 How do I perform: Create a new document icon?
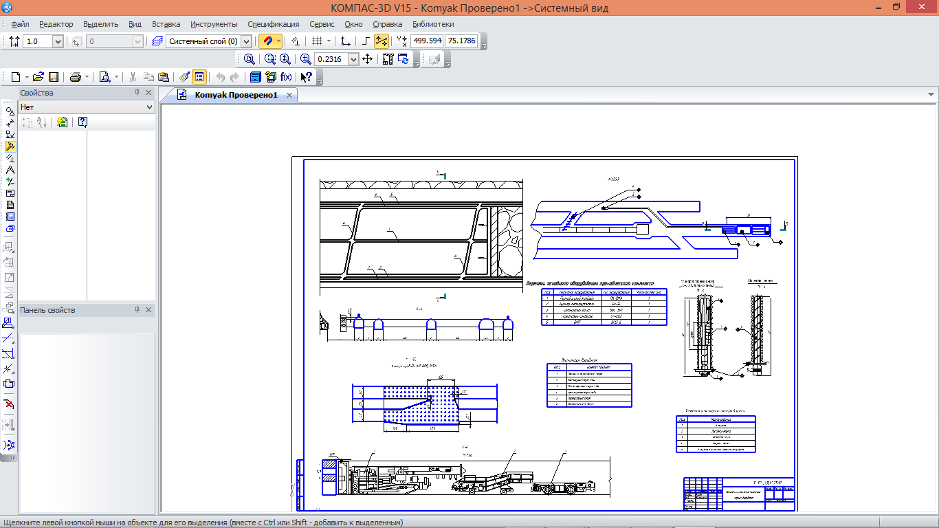pyautogui.click(x=15, y=77)
